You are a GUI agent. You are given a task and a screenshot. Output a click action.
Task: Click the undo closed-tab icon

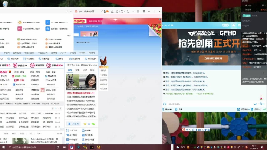pyautogui.click(x=122, y=12)
